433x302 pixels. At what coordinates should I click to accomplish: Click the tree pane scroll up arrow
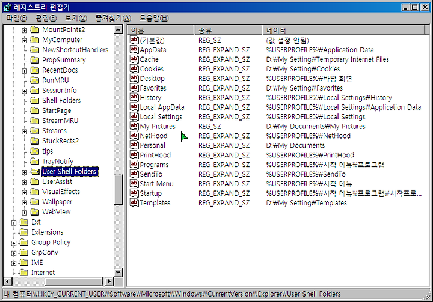click(118, 29)
